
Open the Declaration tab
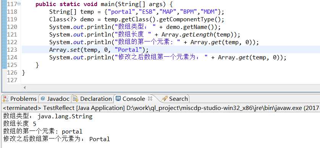pyautogui.click(x=92, y=99)
